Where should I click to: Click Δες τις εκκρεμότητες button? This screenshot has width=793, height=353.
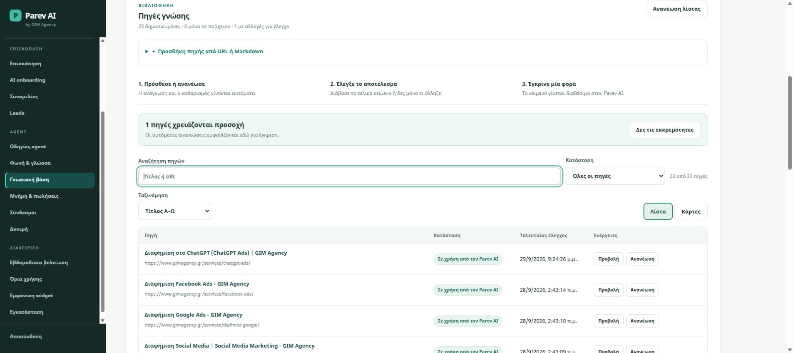coord(664,130)
